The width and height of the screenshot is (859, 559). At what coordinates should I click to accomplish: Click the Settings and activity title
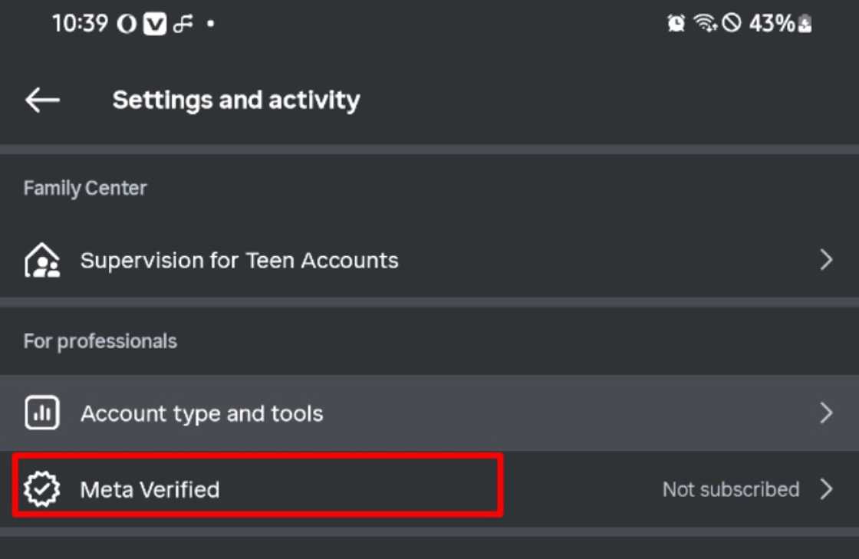pos(236,100)
